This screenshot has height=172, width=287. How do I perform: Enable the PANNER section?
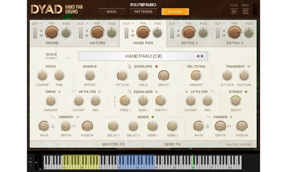pos(231,117)
